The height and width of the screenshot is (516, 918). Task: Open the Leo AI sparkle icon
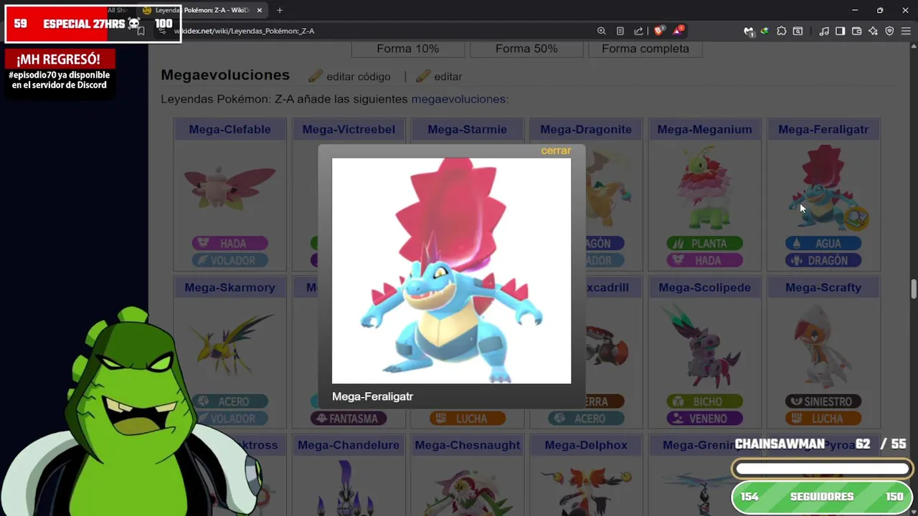[x=873, y=31]
